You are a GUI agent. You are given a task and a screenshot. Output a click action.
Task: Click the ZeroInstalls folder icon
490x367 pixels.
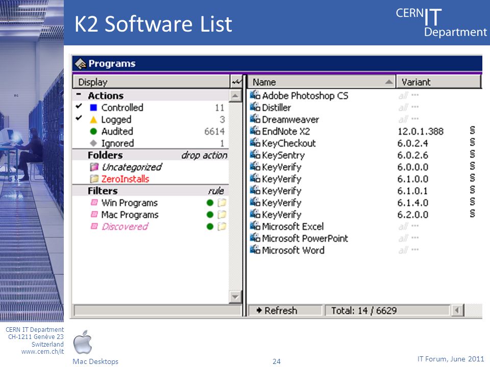(x=94, y=179)
